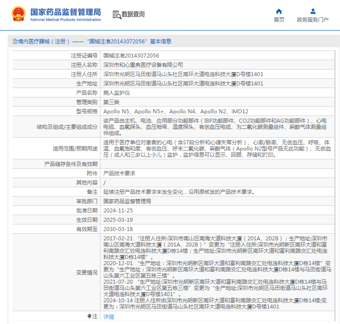Click the 生产地址 address value
The width and height of the screenshot is (340, 324).
point(183,84)
